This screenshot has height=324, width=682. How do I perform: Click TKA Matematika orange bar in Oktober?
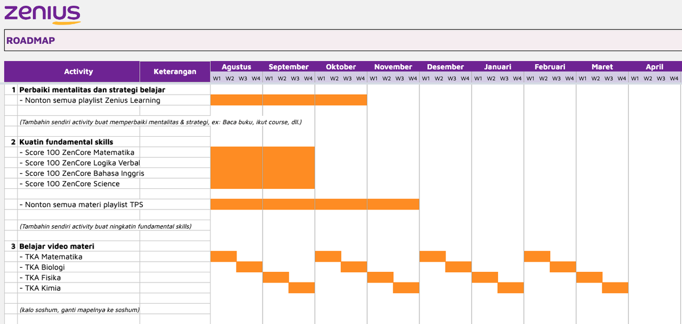(x=328, y=256)
